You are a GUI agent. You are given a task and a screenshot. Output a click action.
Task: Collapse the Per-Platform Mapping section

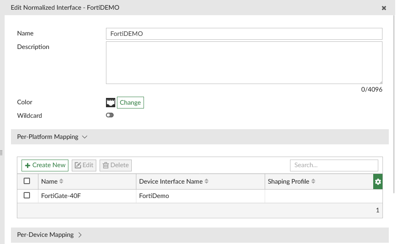click(86, 137)
